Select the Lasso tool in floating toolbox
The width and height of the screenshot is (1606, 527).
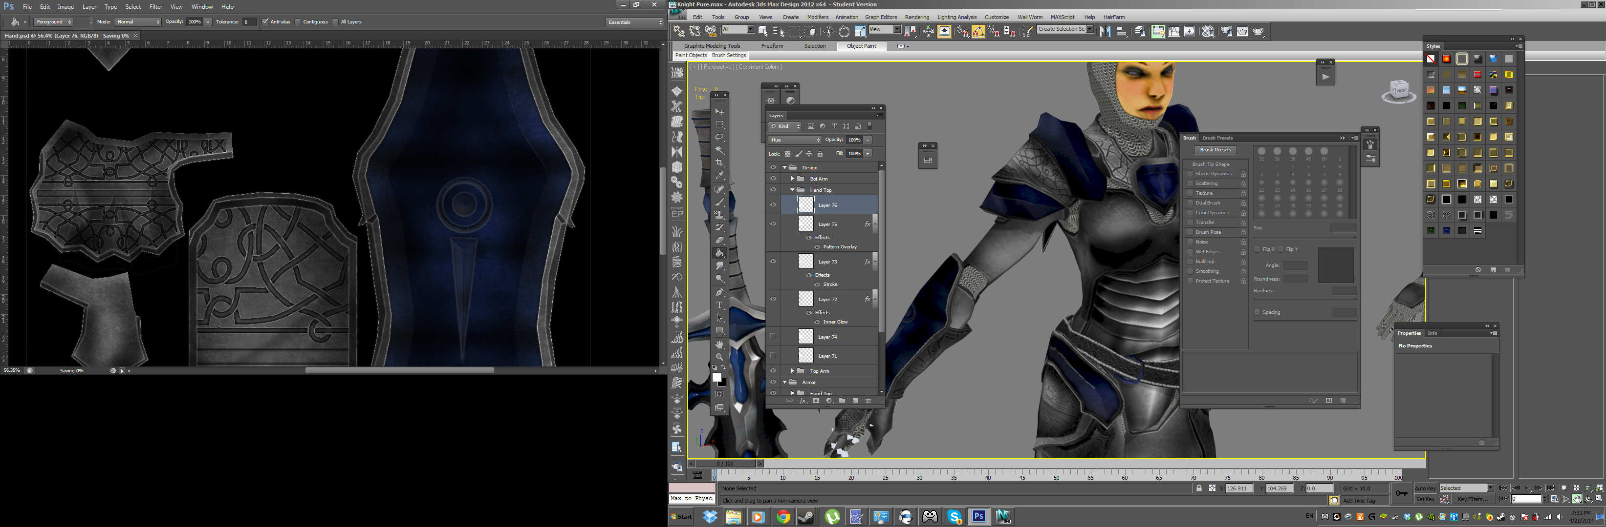coord(719,138)
